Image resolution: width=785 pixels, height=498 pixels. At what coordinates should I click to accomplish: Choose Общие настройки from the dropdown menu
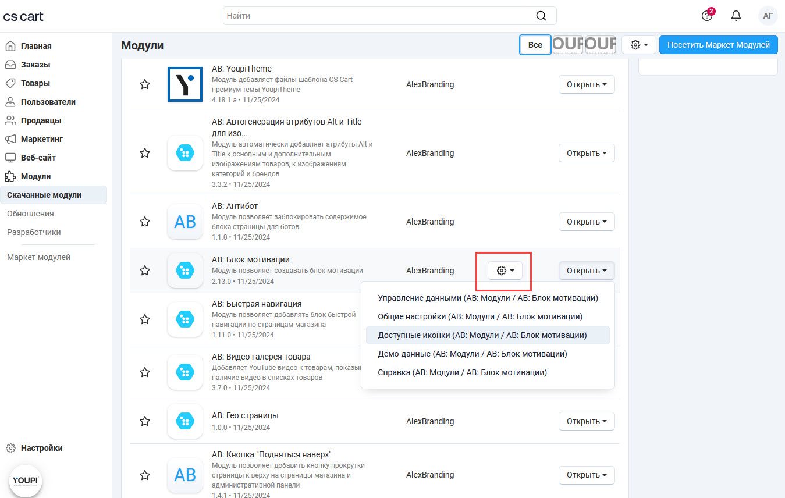(479, 316)
